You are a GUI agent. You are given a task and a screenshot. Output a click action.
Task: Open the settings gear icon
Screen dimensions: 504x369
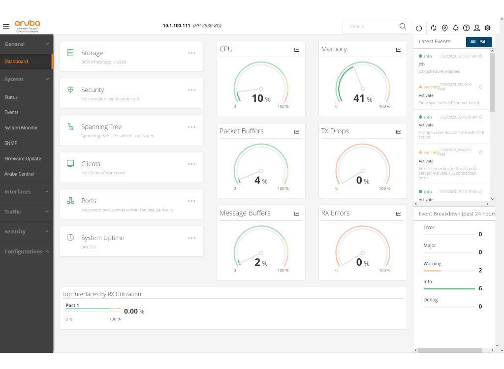[x=488, y=28]
